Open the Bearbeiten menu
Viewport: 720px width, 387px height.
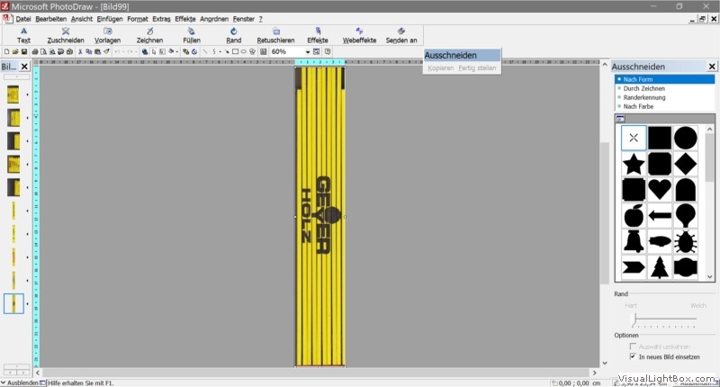tap(50, 19)
